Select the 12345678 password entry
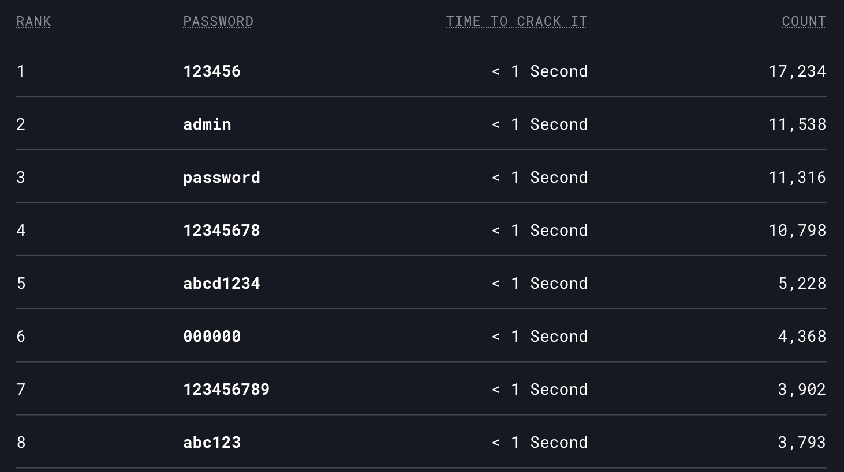 pos(222,231)
